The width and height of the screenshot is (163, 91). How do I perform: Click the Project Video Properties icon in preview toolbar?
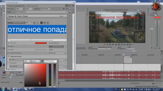tap(90, 10)
